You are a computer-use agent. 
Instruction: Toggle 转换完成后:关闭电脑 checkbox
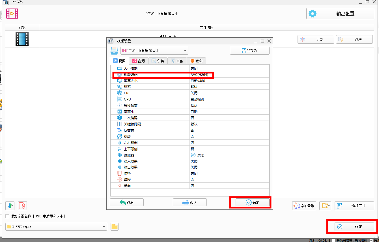coord(334,240)
